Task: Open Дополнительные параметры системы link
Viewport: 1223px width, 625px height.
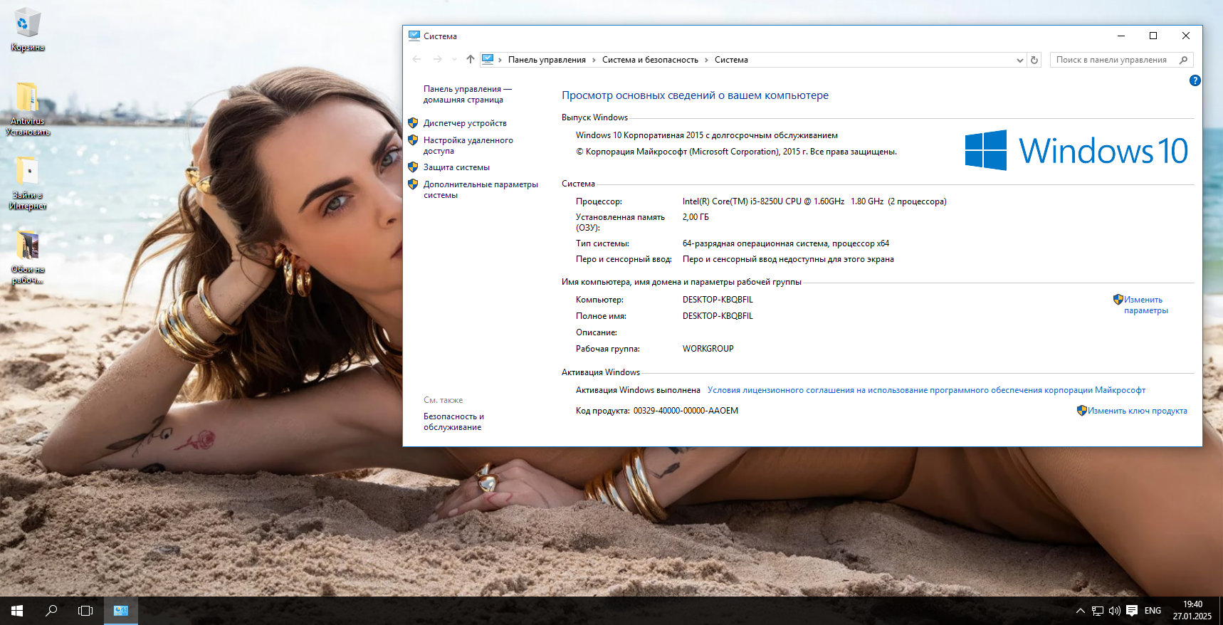Action: [481, 189]
